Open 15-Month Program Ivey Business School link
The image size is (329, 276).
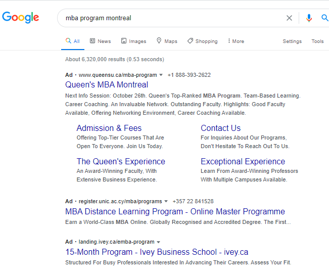click(157, 252)
